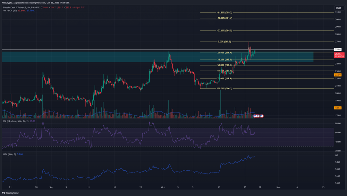Click the Oct label on the time axis
Screen dimensions: 347x196
(163, 187)
